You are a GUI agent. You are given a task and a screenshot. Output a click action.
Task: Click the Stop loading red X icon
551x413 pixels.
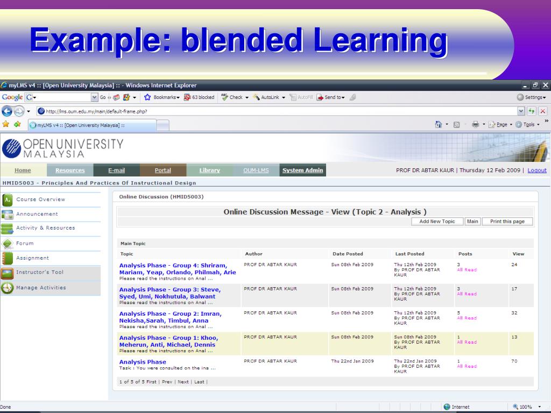point(543,111)
